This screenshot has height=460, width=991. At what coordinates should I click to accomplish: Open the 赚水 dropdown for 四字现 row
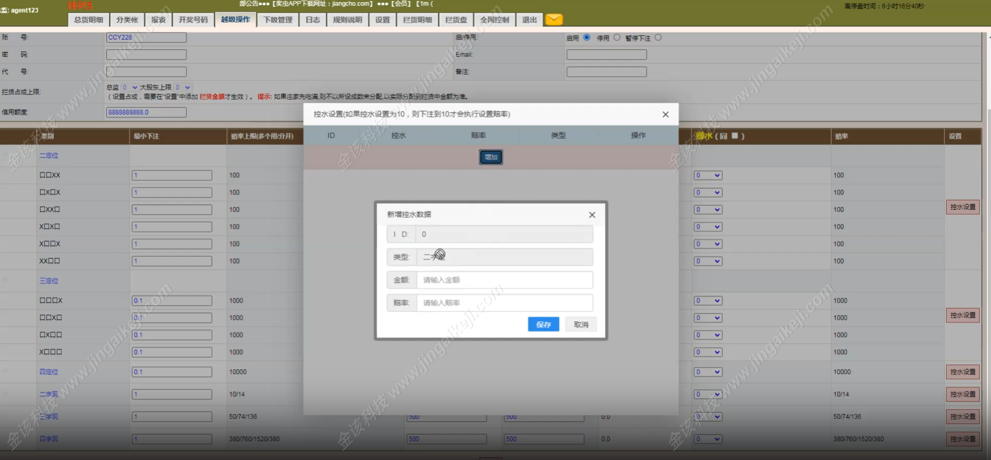708,439
